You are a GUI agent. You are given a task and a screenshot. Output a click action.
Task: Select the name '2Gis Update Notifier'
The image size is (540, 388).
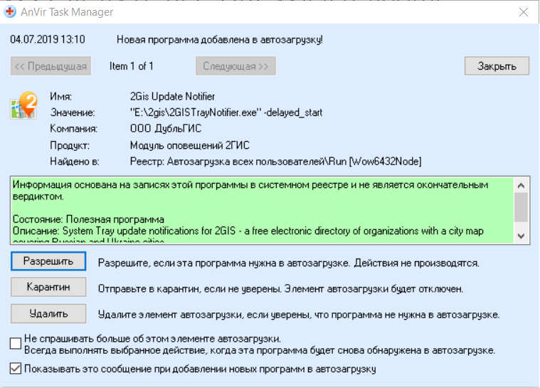(172, 96)
